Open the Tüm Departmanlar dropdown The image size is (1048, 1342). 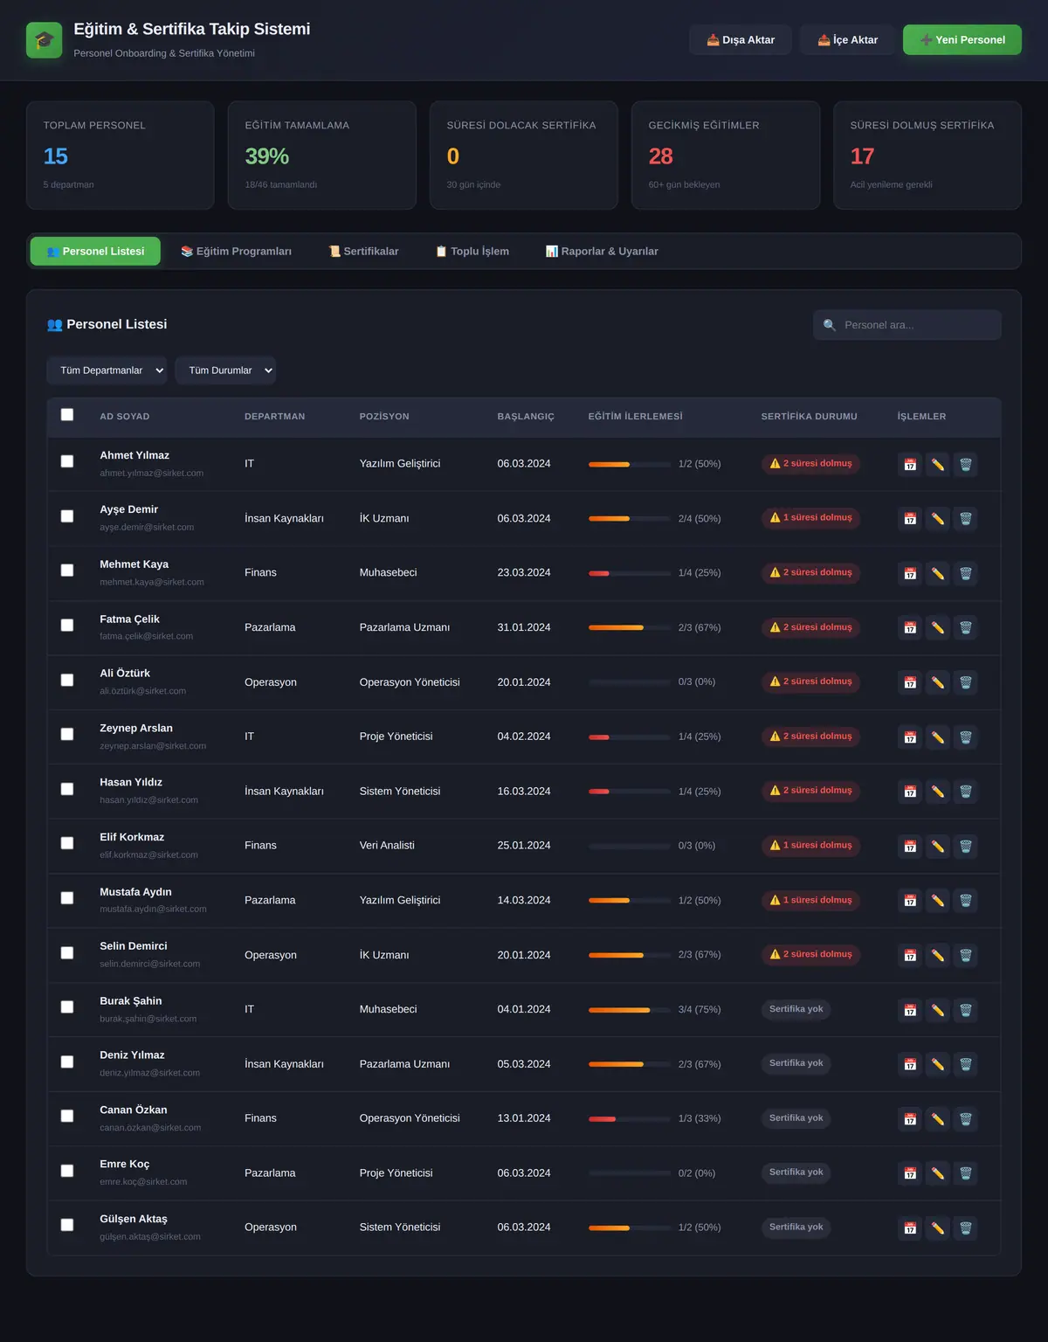(x=107, y=370)
